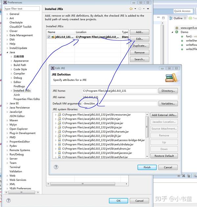Expand the Ant preferences node

click(7, 18)
